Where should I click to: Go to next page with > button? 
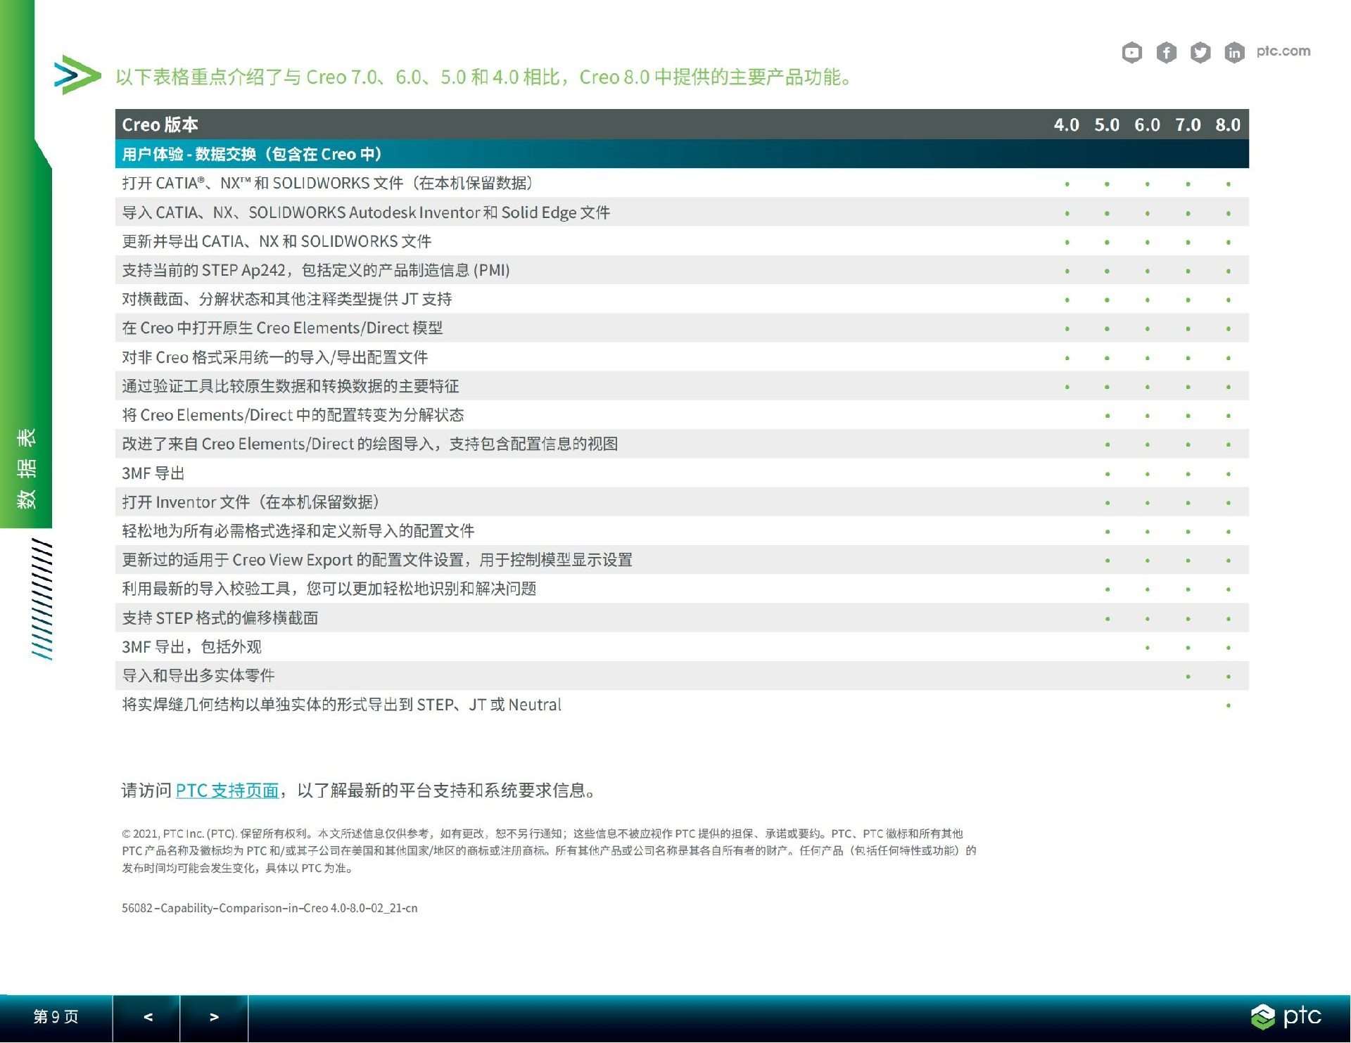click(x=214, y=1018)
